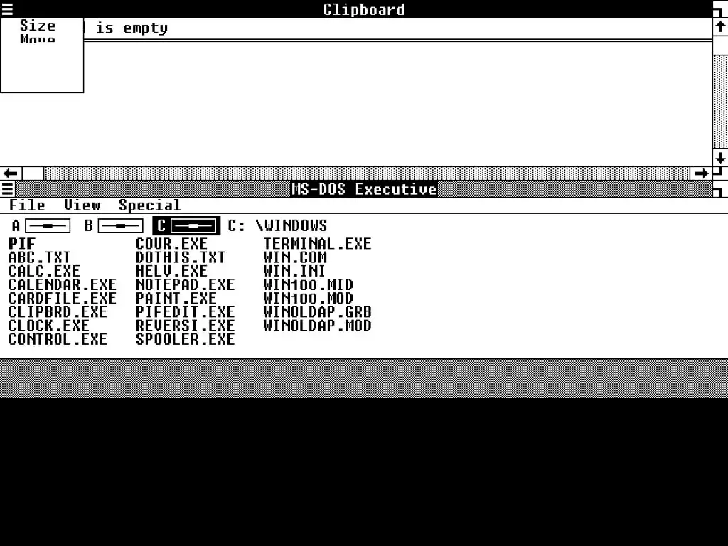Screen dimensions: 728x546
Task: Select CONTROL.EXE file
Action: point(58,339)
